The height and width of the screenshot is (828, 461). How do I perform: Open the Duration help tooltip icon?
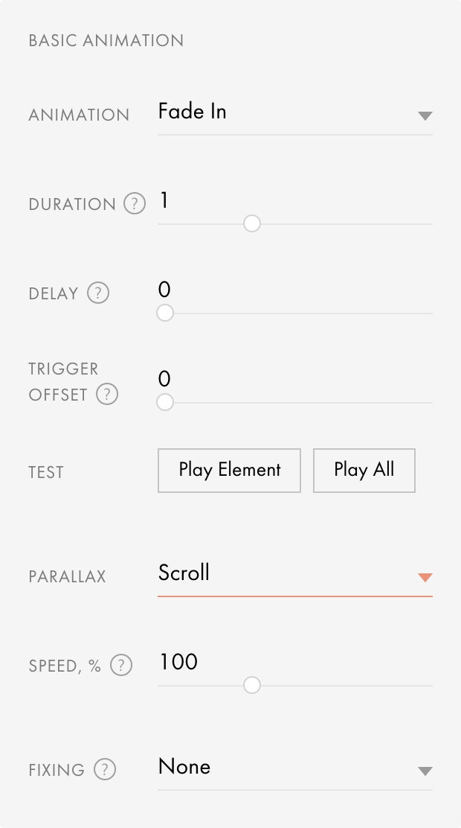[135, 204]
